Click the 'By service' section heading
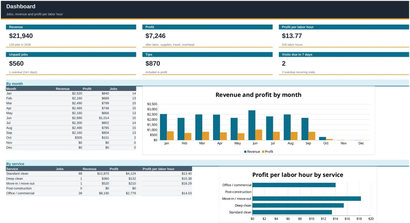The width and height of the screenshot is (410, 223). coord(15,164)
